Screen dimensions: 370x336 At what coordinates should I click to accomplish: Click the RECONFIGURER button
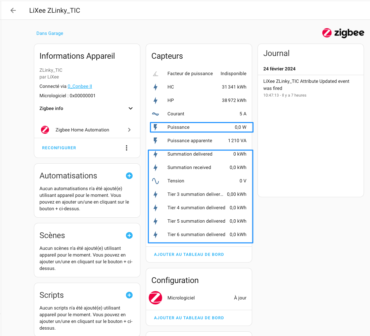59,148
